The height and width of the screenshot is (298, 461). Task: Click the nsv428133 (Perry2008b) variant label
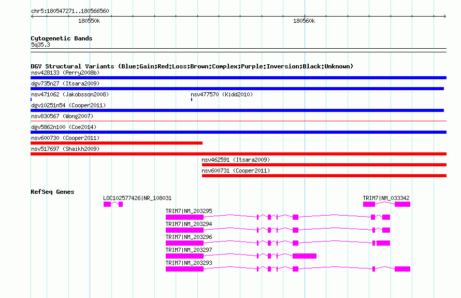[x=65, y=73]
